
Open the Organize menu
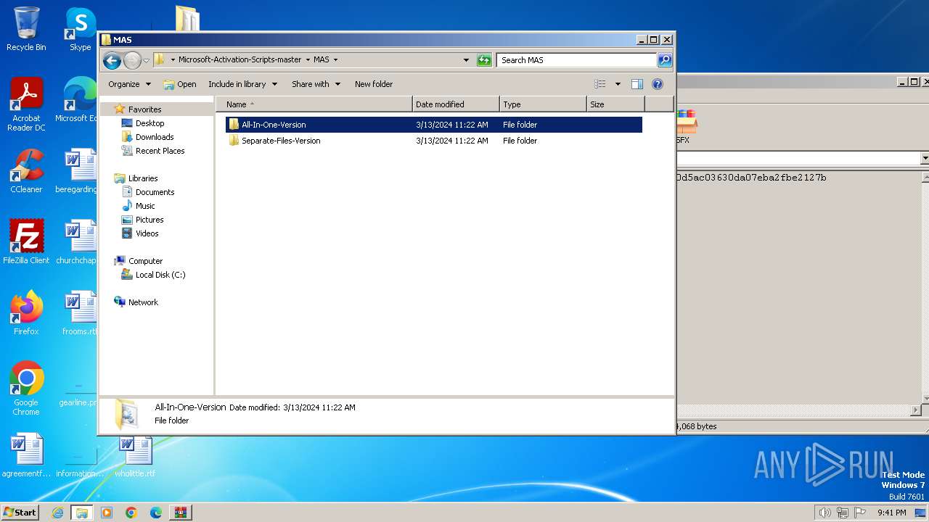click(x=129, y=84)
